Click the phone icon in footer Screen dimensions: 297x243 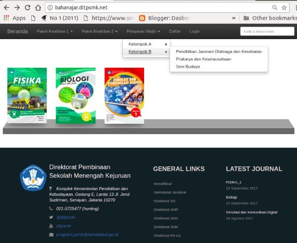(51, 208)
